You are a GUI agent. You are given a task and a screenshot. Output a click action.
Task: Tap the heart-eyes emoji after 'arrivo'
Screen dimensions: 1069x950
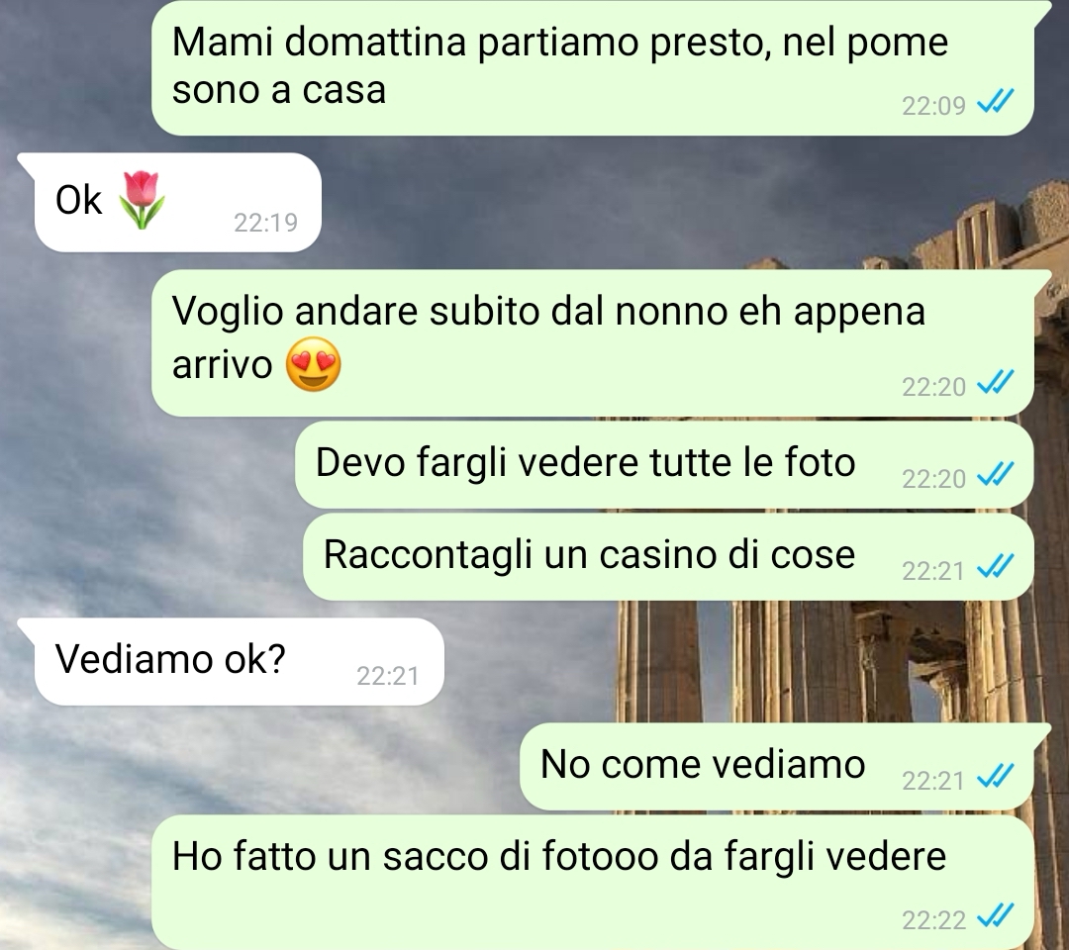[313, 364]
